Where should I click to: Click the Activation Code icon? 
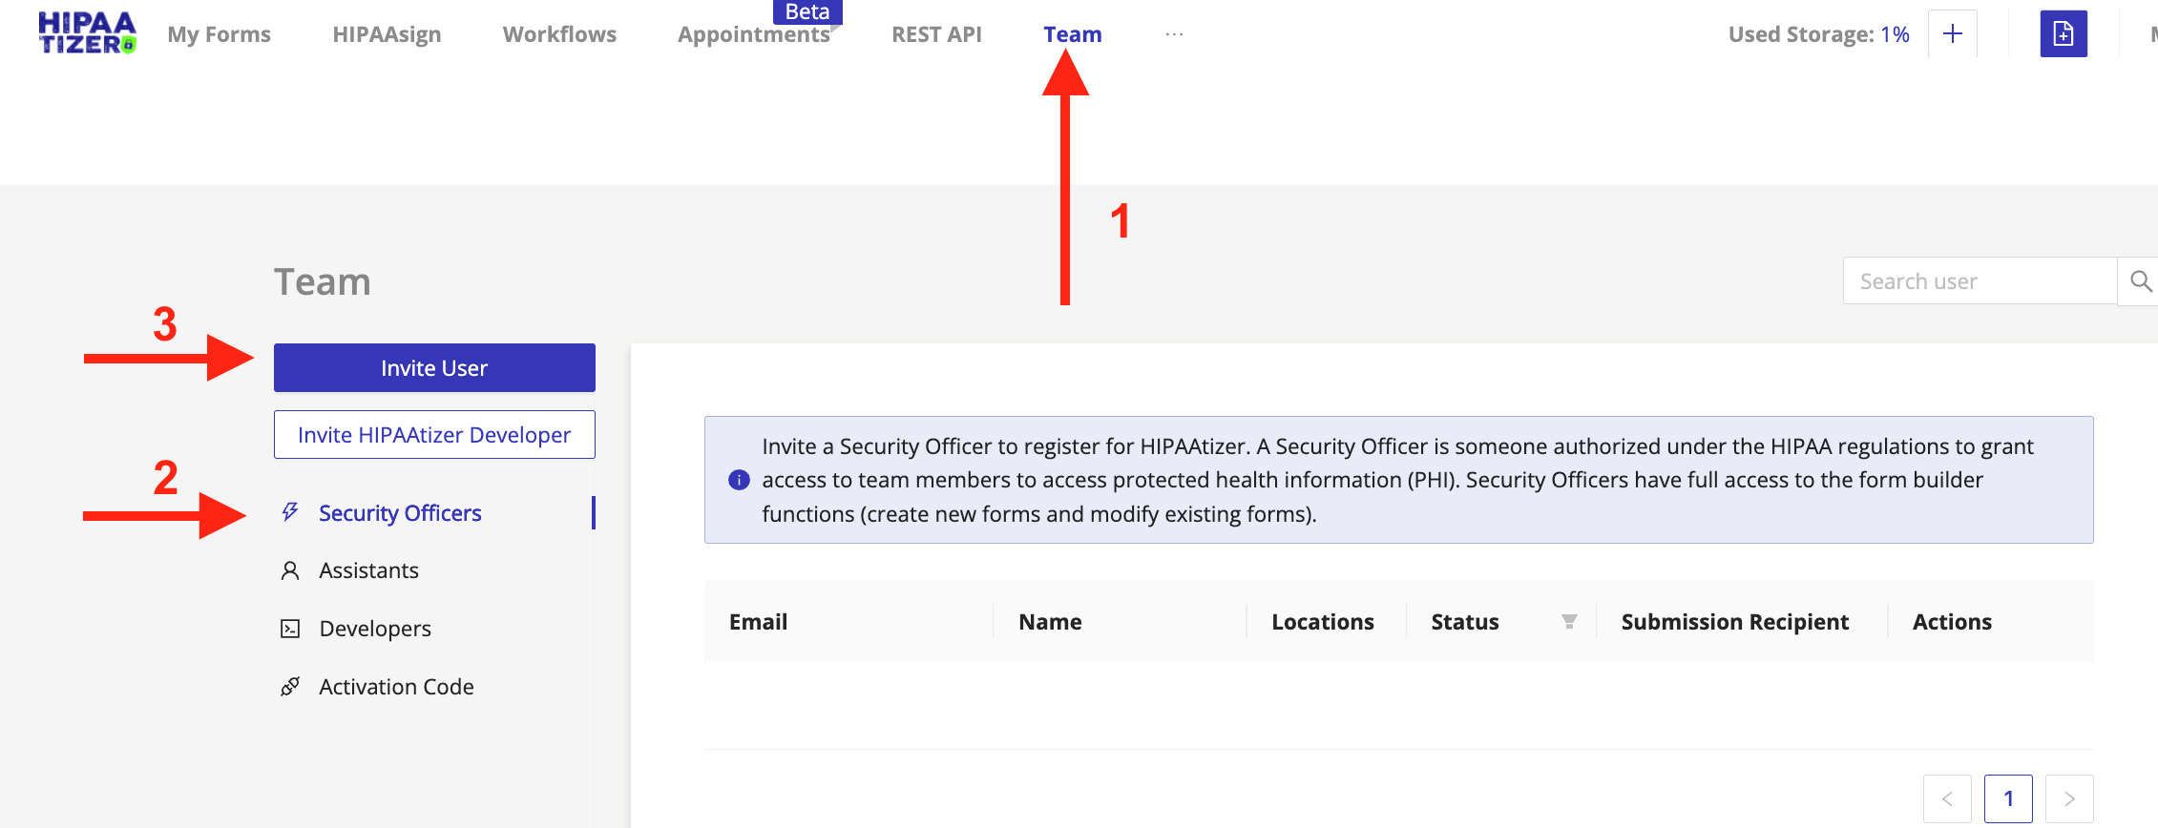(290, 687)
